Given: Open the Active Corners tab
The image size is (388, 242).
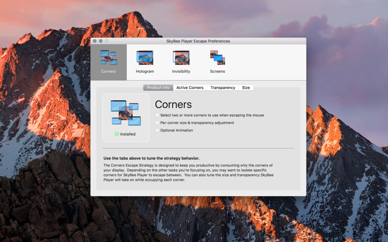Looking at the screenshot, I should coord(190,88).
